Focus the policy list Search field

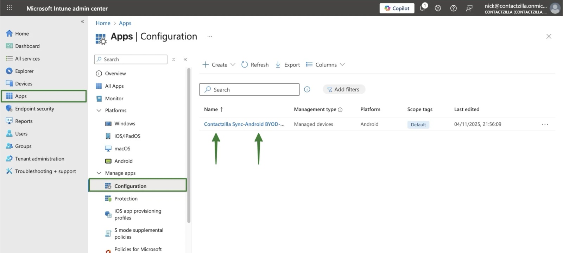[x=249, y=90]
